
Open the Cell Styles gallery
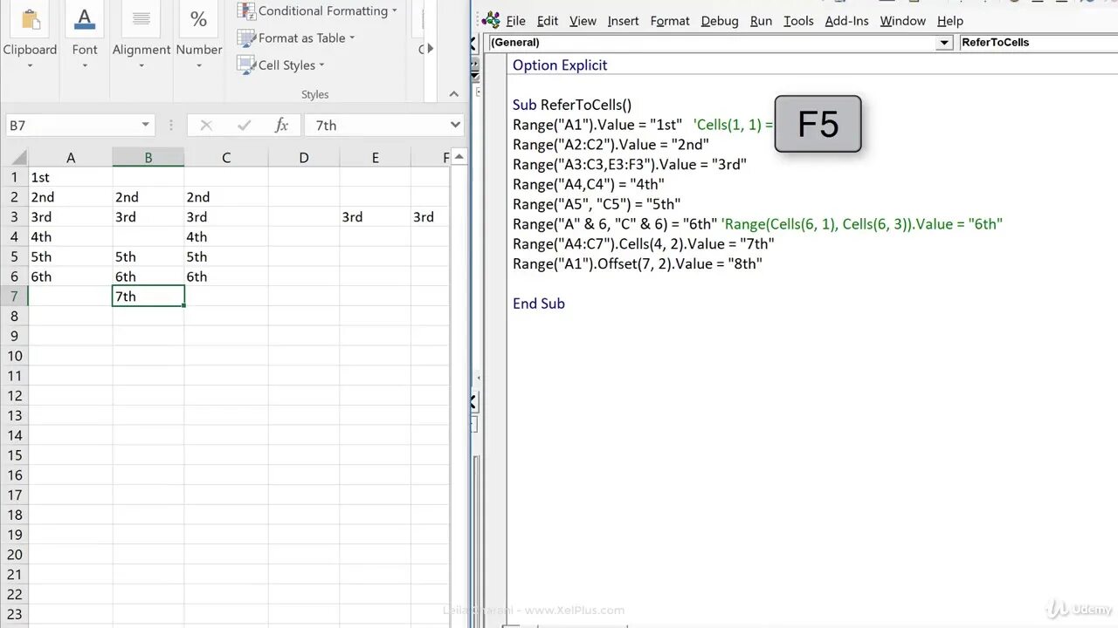[x=281, y=65]
